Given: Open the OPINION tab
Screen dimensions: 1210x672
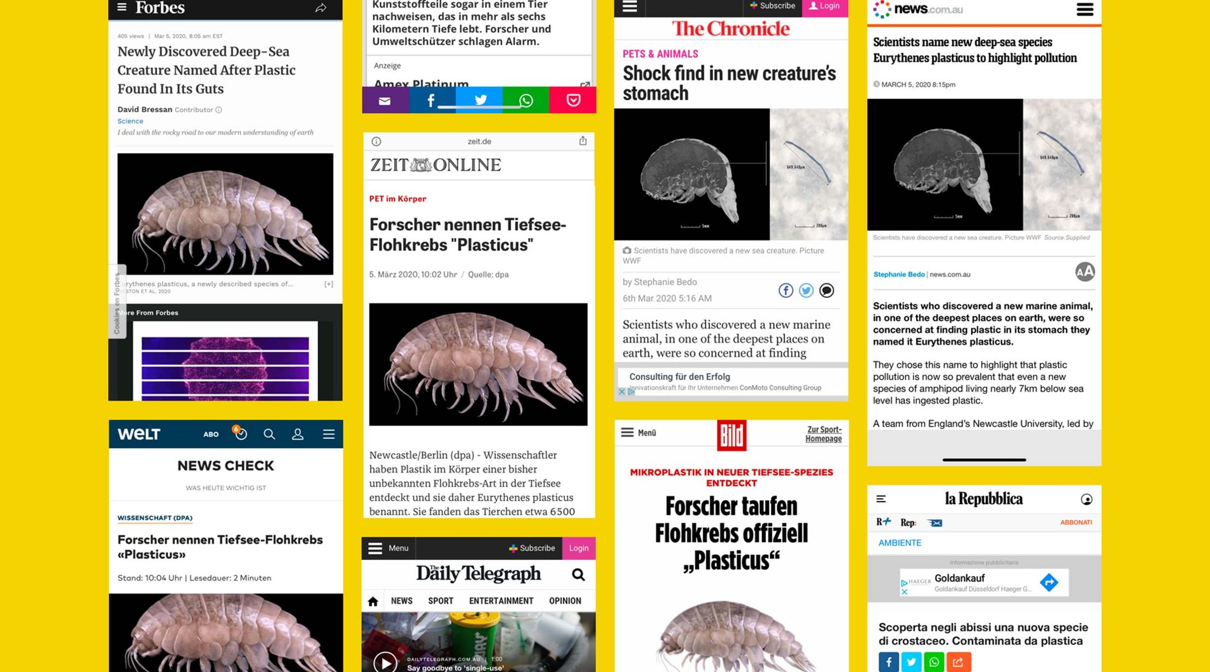Looking at the screenshot, I should [x=565, y=601].
